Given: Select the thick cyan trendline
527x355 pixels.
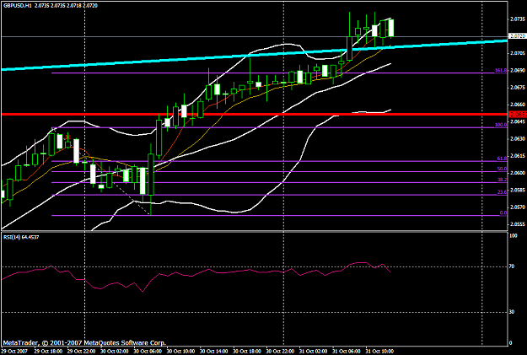Looking at the screenshot, I should [254, 55].
